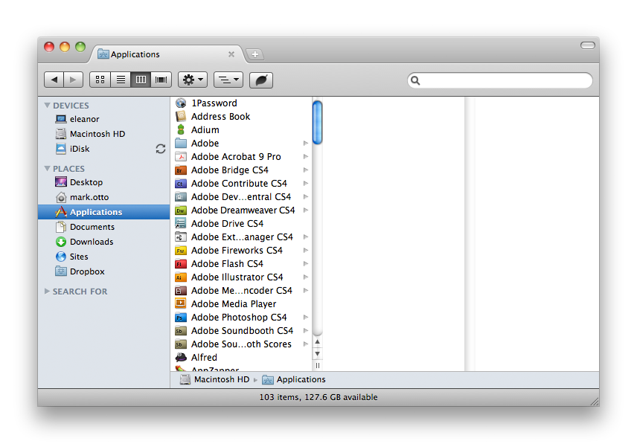This screenshot has width=637, height=444.
Task: Open Dropbox in sidebar
Action: coord(104,271)
